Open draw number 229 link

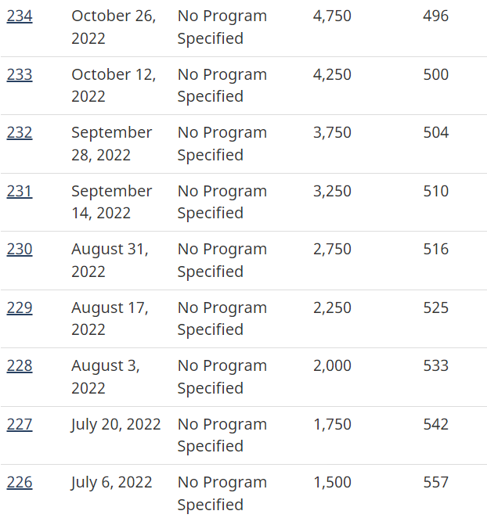point(20,308)
